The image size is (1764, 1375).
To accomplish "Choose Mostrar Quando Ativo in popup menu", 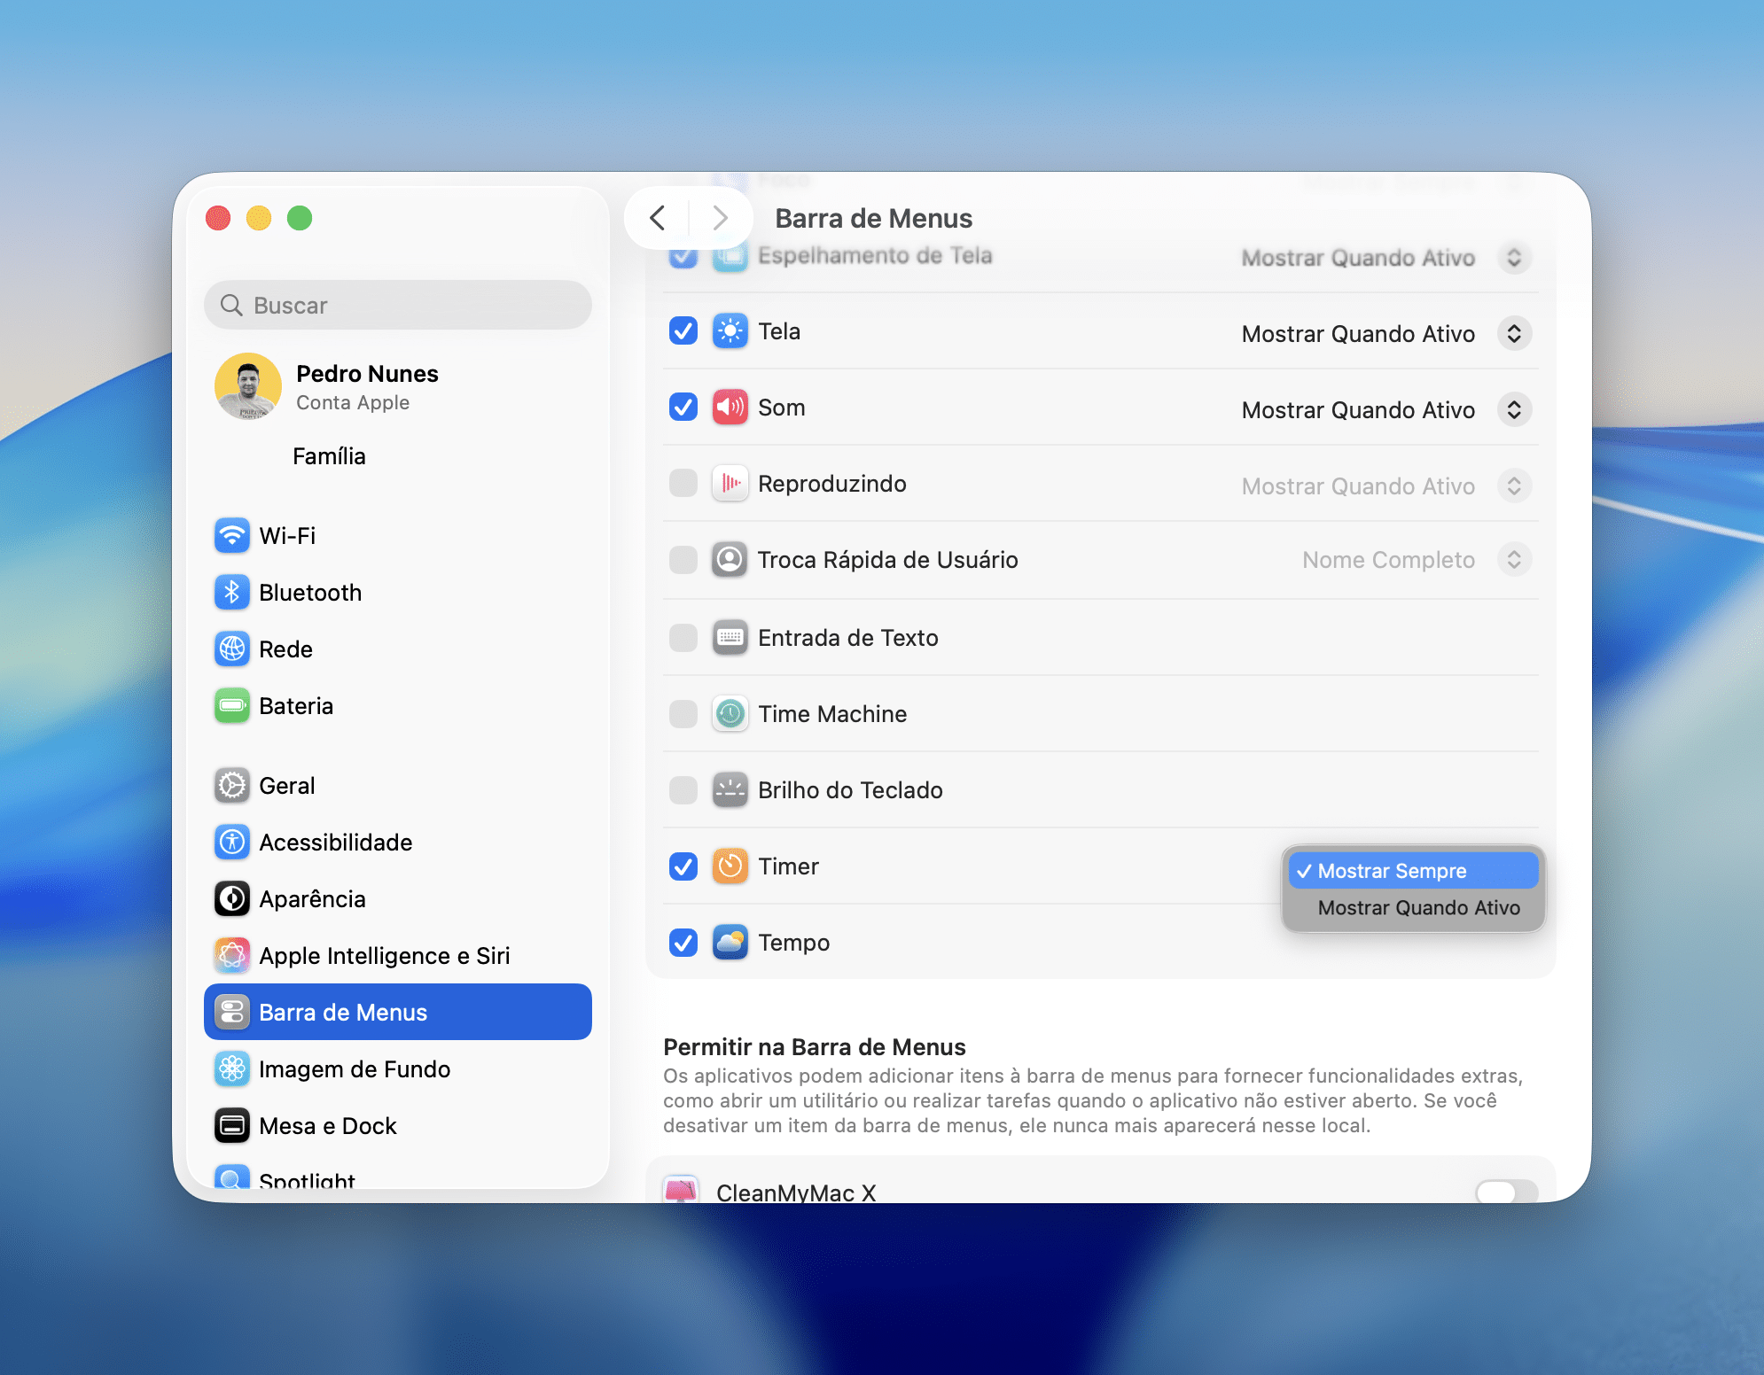I will point(1418,908).
